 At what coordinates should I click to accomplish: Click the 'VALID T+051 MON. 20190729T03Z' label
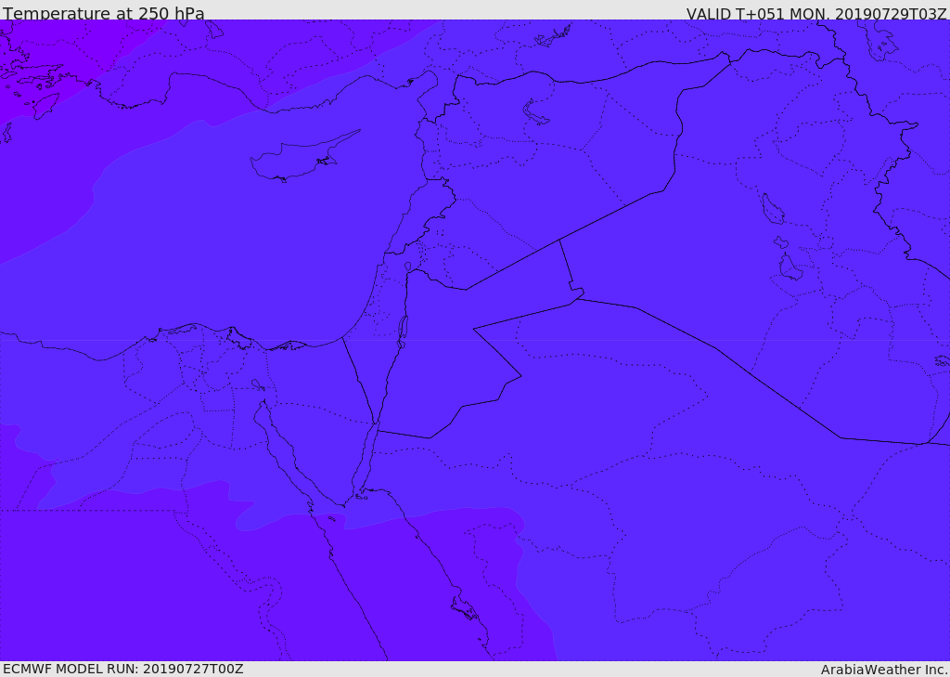(816, 13)
